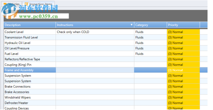Click the priority cell for Windshield Wipers
213x110 pixels.
pyautogui.click(x=183, y=97)
